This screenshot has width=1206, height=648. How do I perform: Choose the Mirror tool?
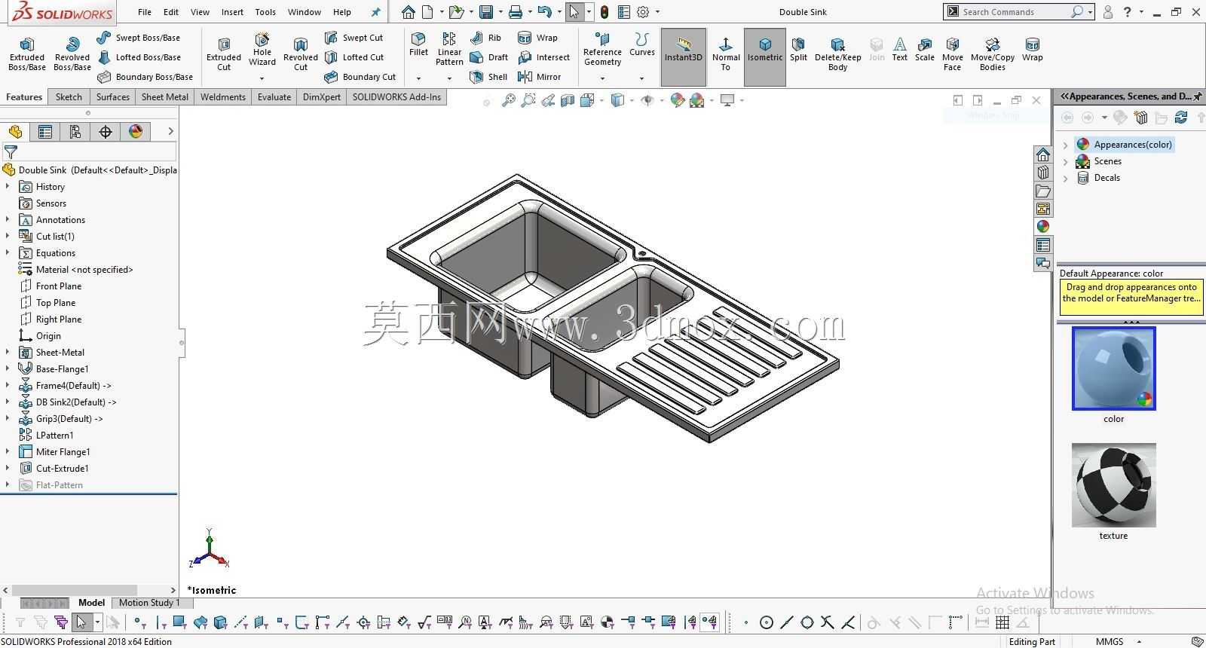coord(539,77)
